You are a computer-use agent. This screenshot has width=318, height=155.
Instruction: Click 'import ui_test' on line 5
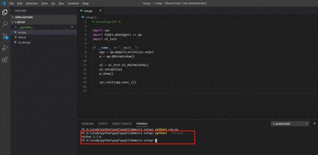pos(105,39)
